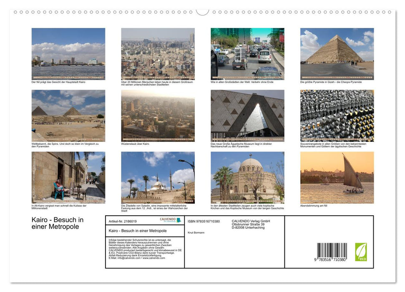405x292 pixels.
Task: Click the Große Ägyptische Museum photo
Action: [247, 115]
